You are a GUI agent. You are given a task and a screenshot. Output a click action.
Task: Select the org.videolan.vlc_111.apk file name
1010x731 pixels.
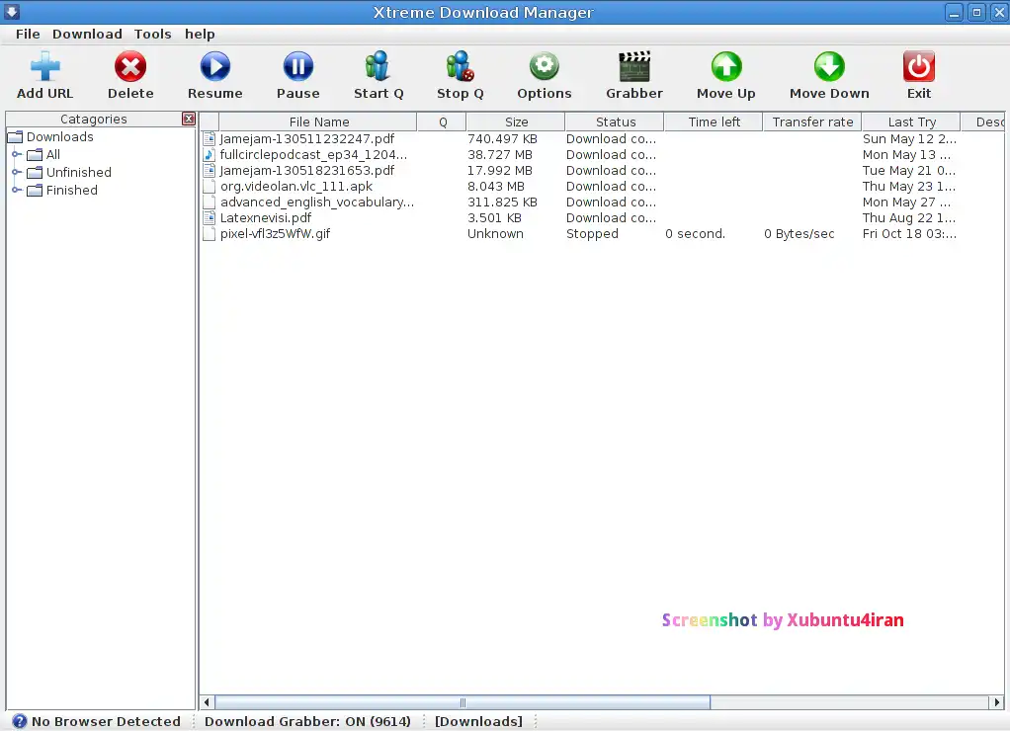[296, 186]
